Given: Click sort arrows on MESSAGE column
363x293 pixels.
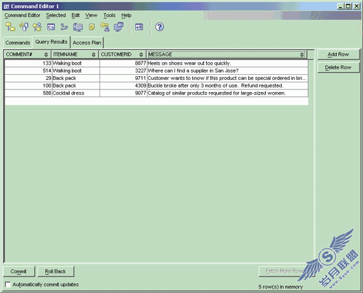Looking at the screenshot, I should coord(301,55).
